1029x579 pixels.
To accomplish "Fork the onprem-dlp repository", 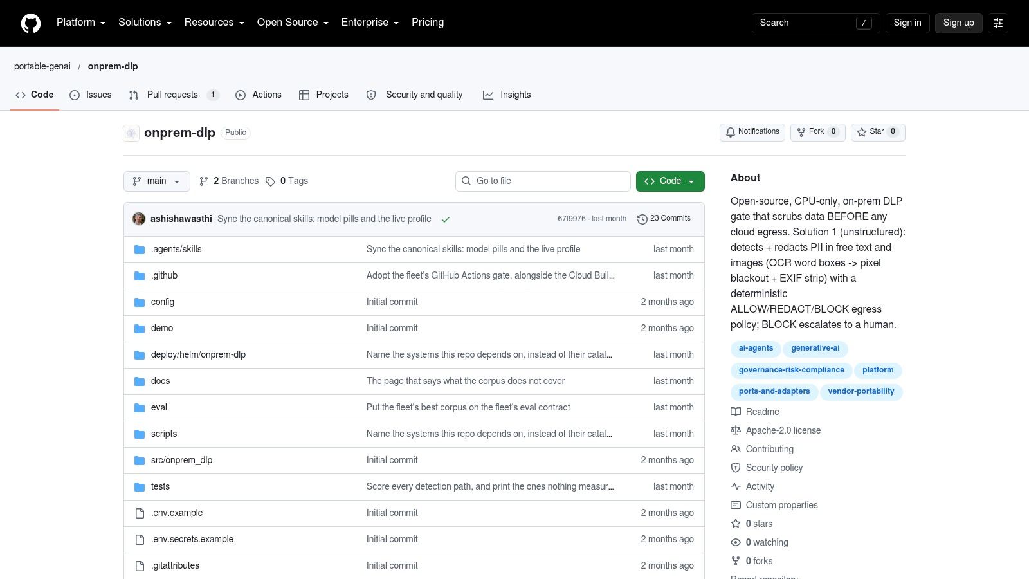I will pyautogui.click(x=817, y=132).
